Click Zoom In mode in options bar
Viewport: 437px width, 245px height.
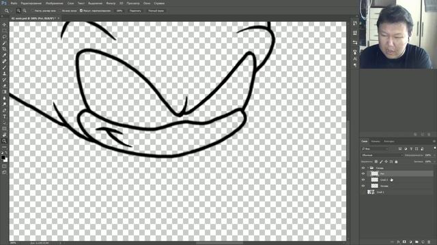tap(18, 11)
